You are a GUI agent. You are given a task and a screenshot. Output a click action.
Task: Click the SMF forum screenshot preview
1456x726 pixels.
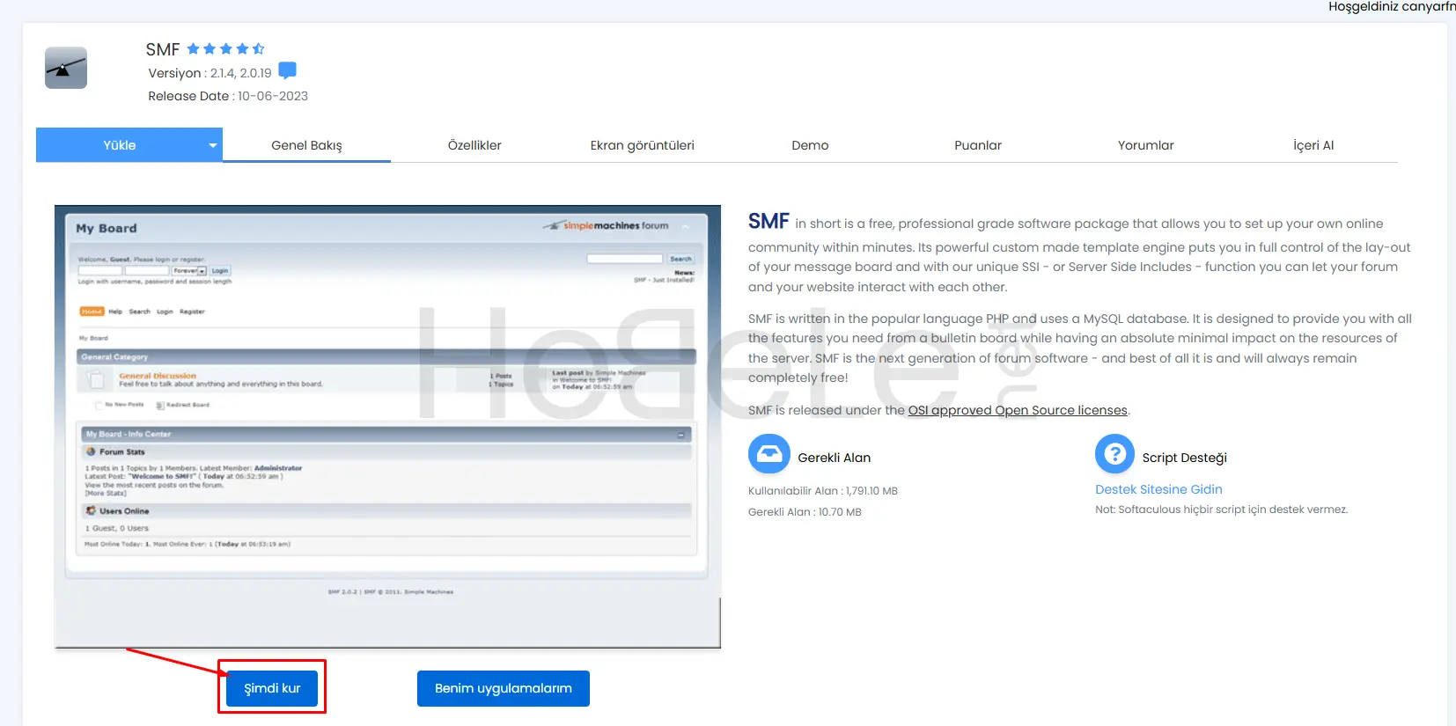(x=387, y=427)
